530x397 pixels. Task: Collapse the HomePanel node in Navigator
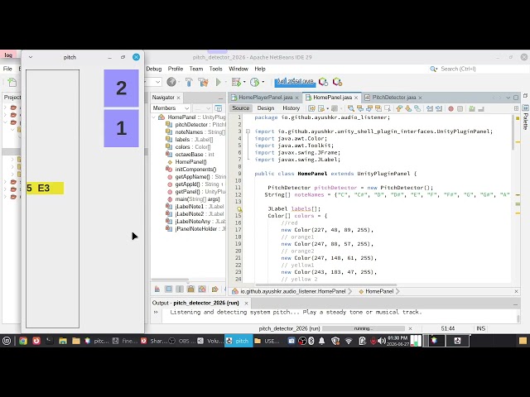coord(154,117)
